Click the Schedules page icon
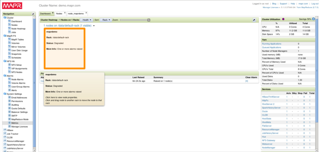The height and width of the screenshot is (152, 319). [9, 58]
